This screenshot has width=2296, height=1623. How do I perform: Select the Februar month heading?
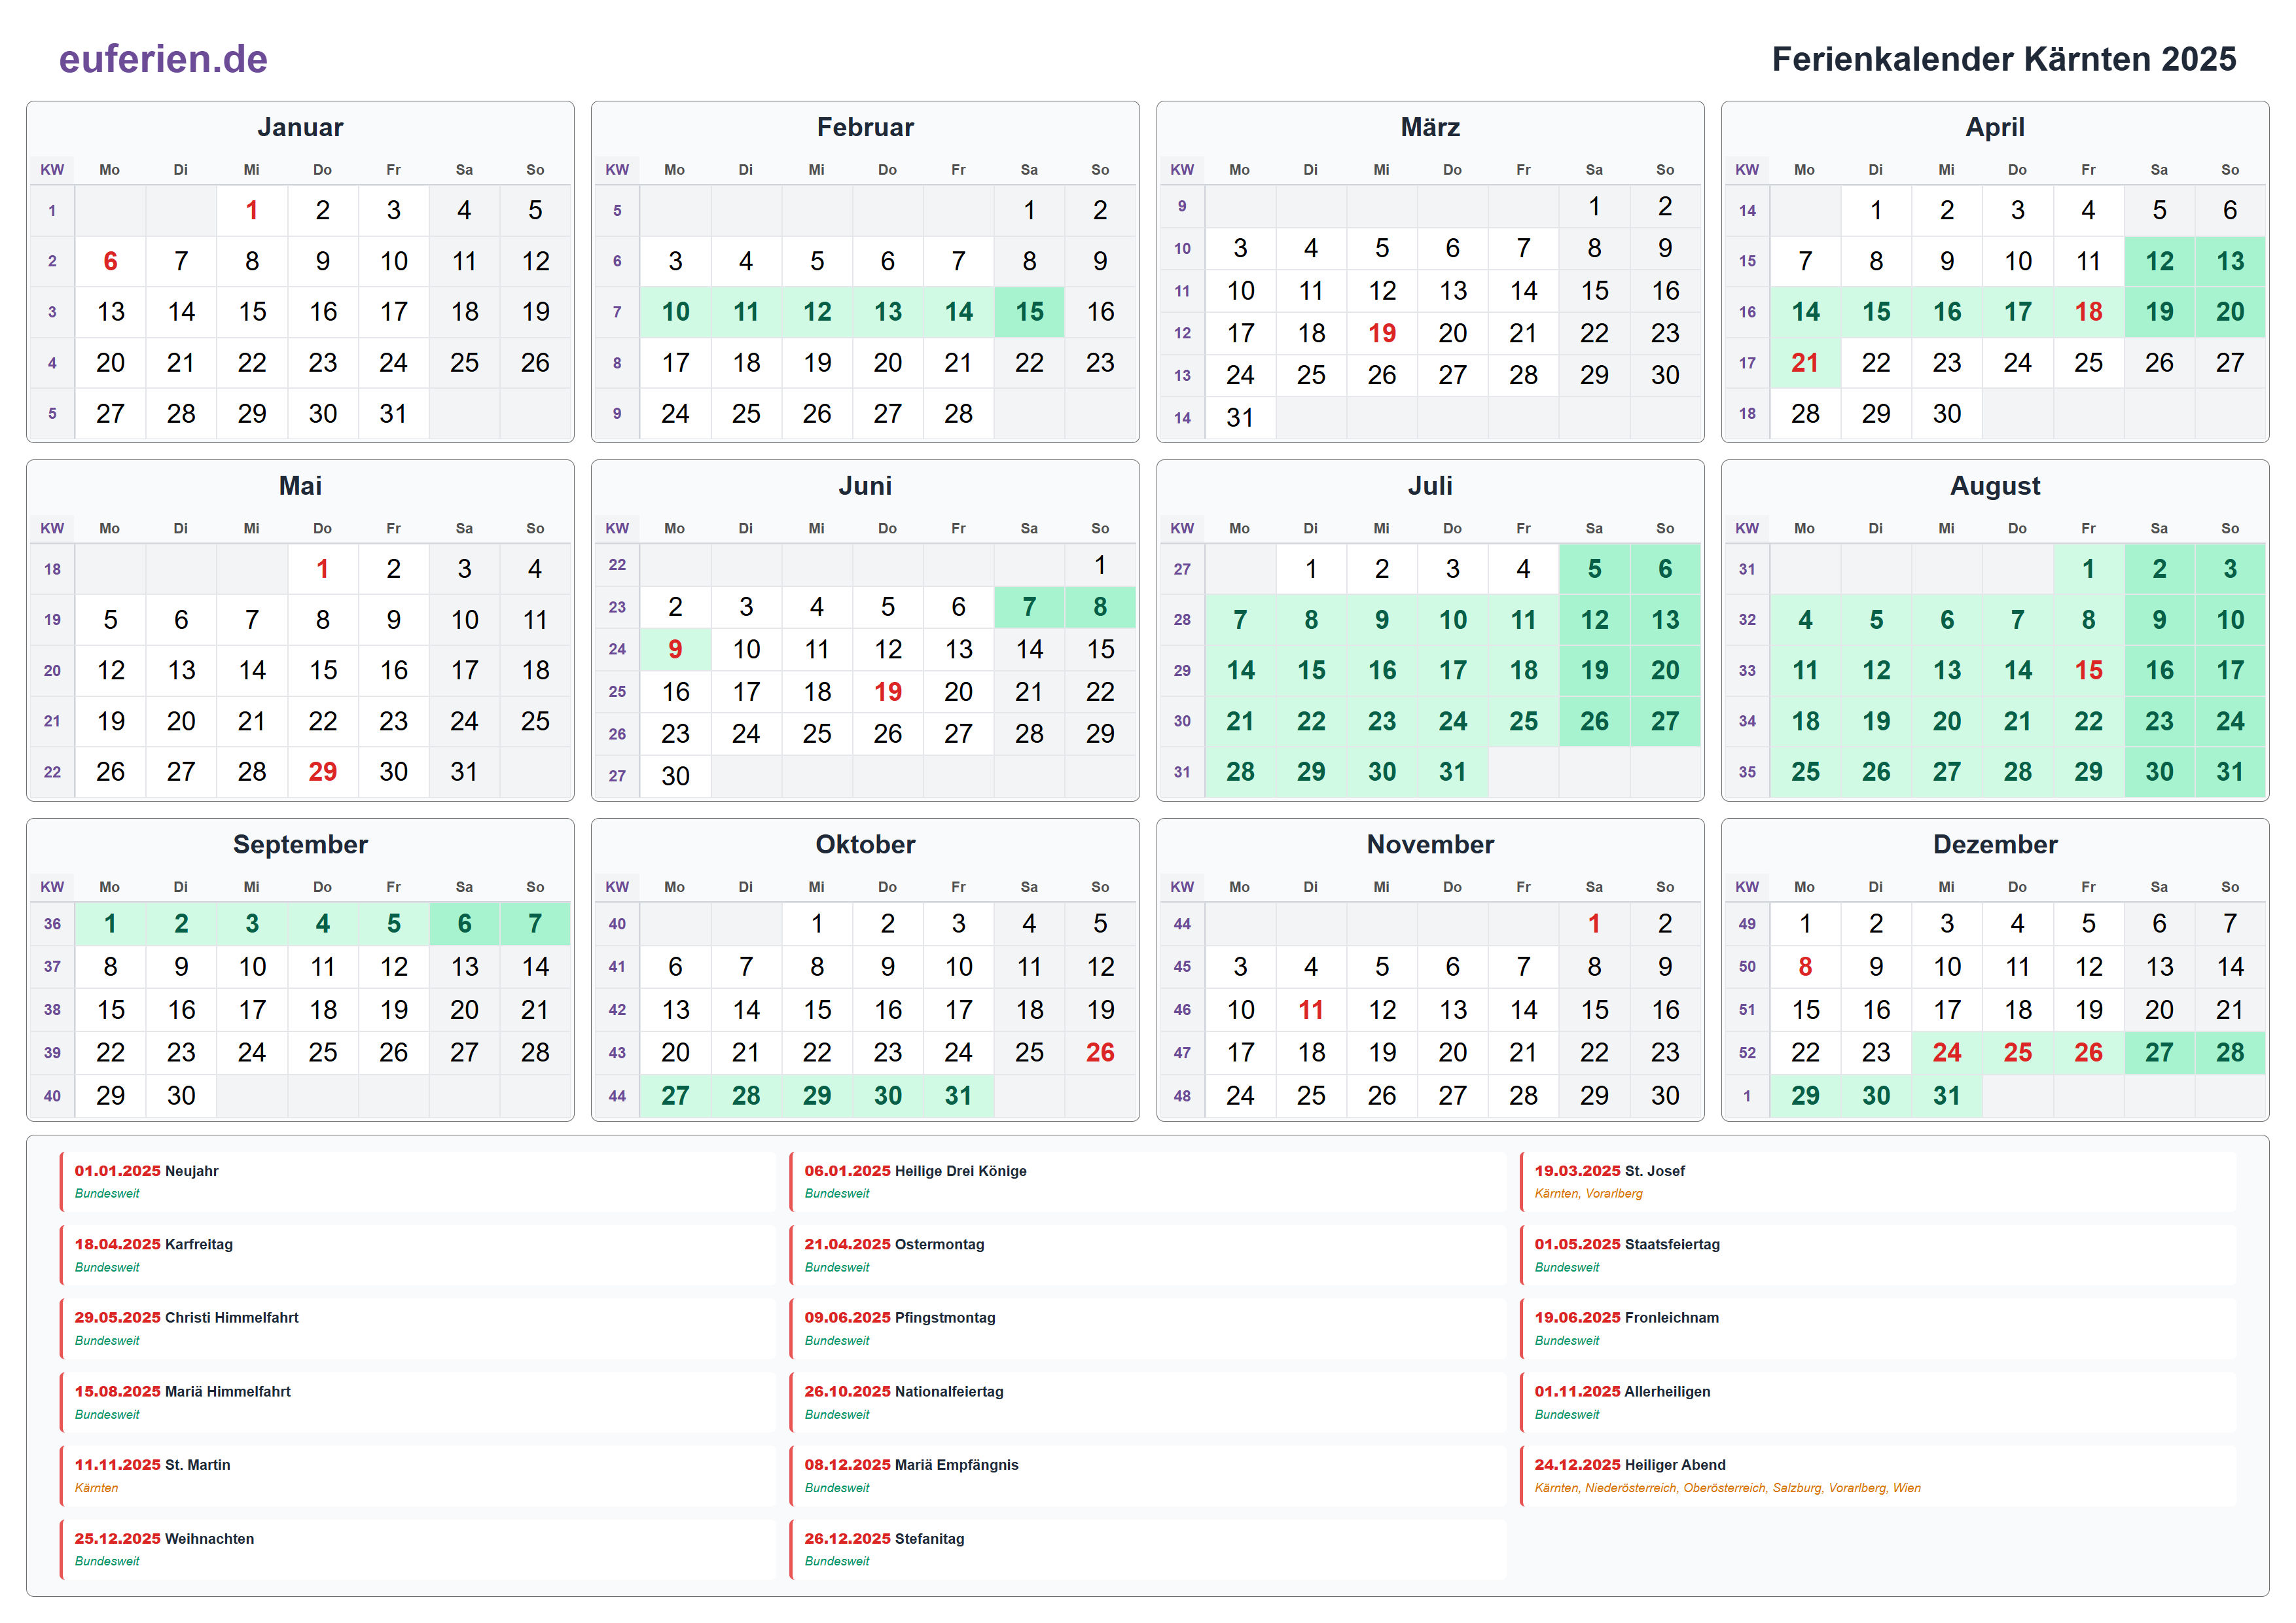coord(865,127)
